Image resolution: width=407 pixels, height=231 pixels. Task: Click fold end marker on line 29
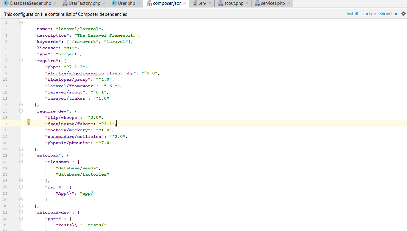21,200
